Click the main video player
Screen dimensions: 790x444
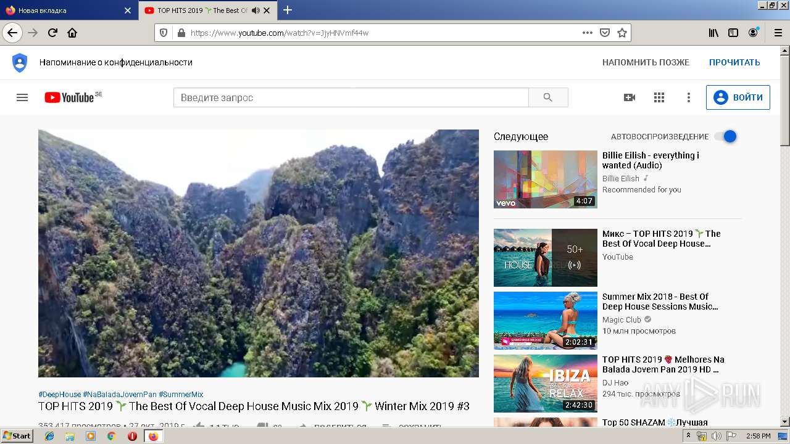tap(259, 253)
